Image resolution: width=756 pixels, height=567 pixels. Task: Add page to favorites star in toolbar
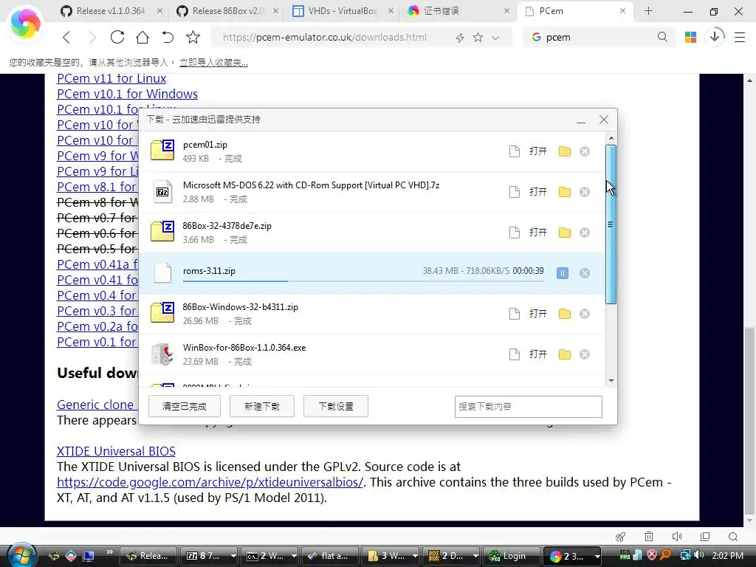pos(193,37)
